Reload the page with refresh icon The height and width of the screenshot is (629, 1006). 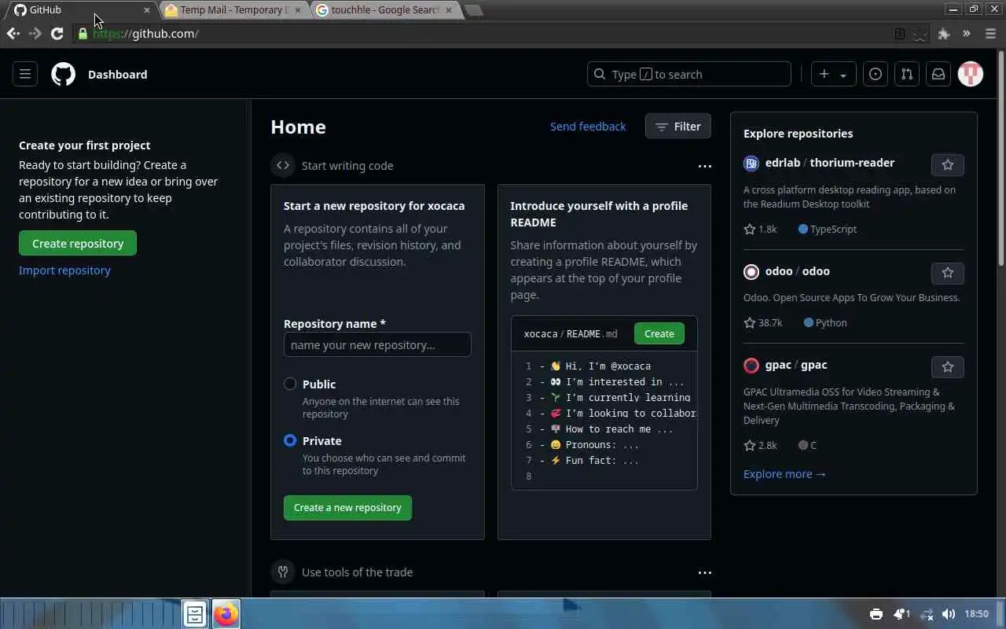pyautogui.click(x=57, y=33)
